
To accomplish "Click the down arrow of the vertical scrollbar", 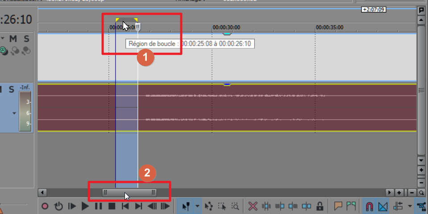I will pos(421,161).
